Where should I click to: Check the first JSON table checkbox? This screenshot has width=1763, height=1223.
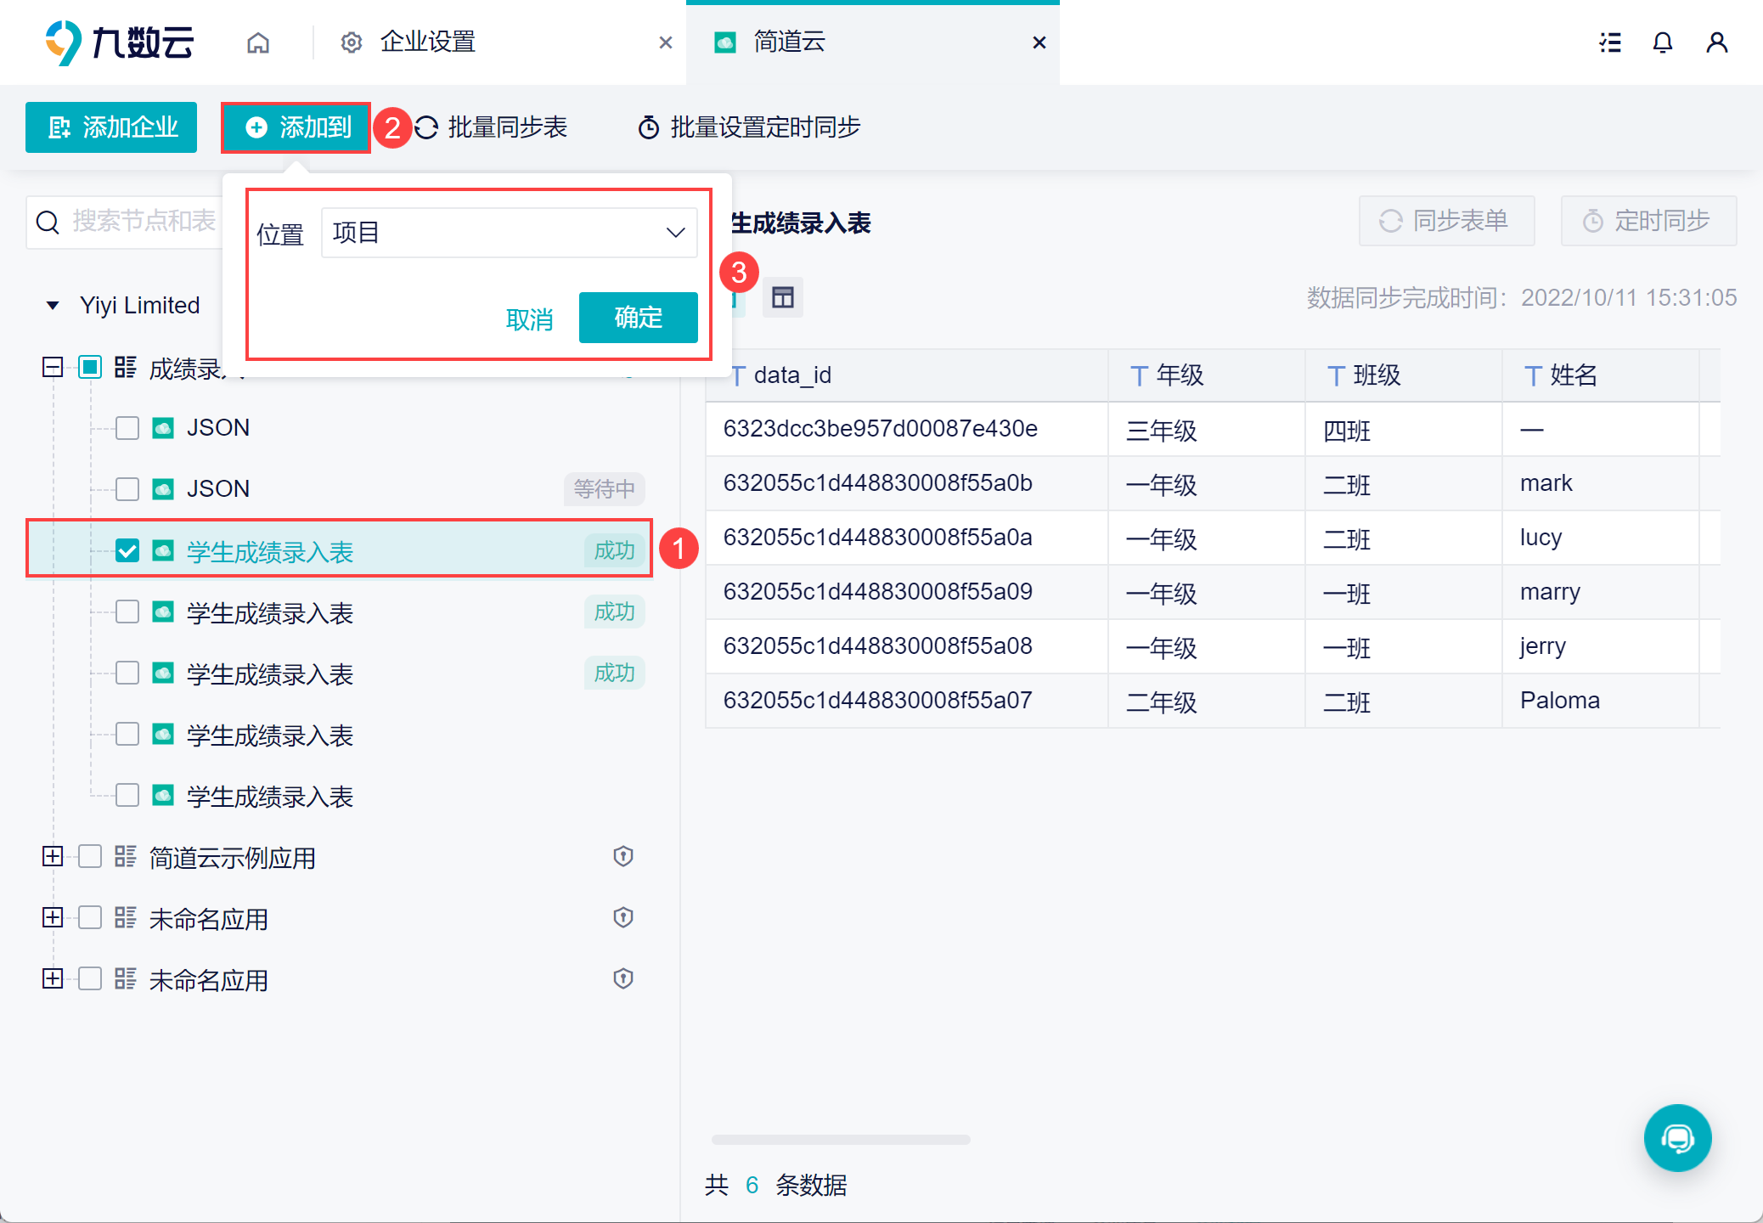pyautogui.click(x=127, y=427)
